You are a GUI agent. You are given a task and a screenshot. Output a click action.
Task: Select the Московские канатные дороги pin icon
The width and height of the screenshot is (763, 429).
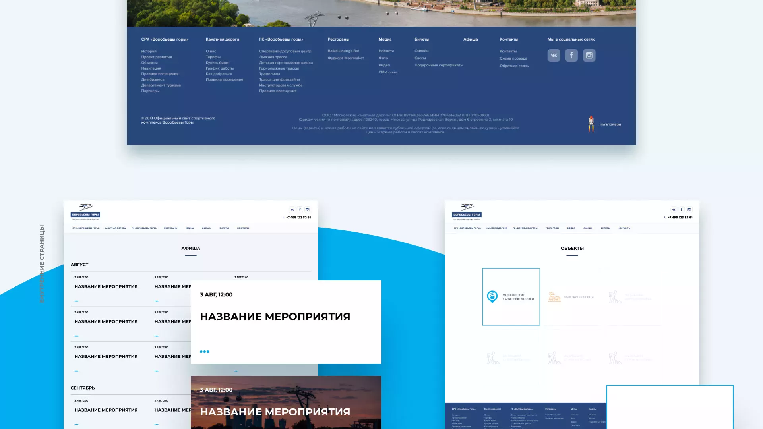click(x=492, y=296)
